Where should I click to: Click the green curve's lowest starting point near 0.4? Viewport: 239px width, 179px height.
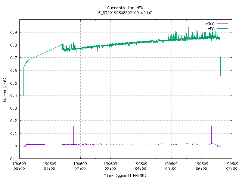(x=23, y=96)
